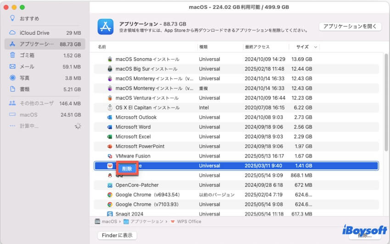Click the 1.52 GB size next to ゴミ箱
Image resolution: width=390 pixels, height=244 pixels.
(x=72, y=55)
